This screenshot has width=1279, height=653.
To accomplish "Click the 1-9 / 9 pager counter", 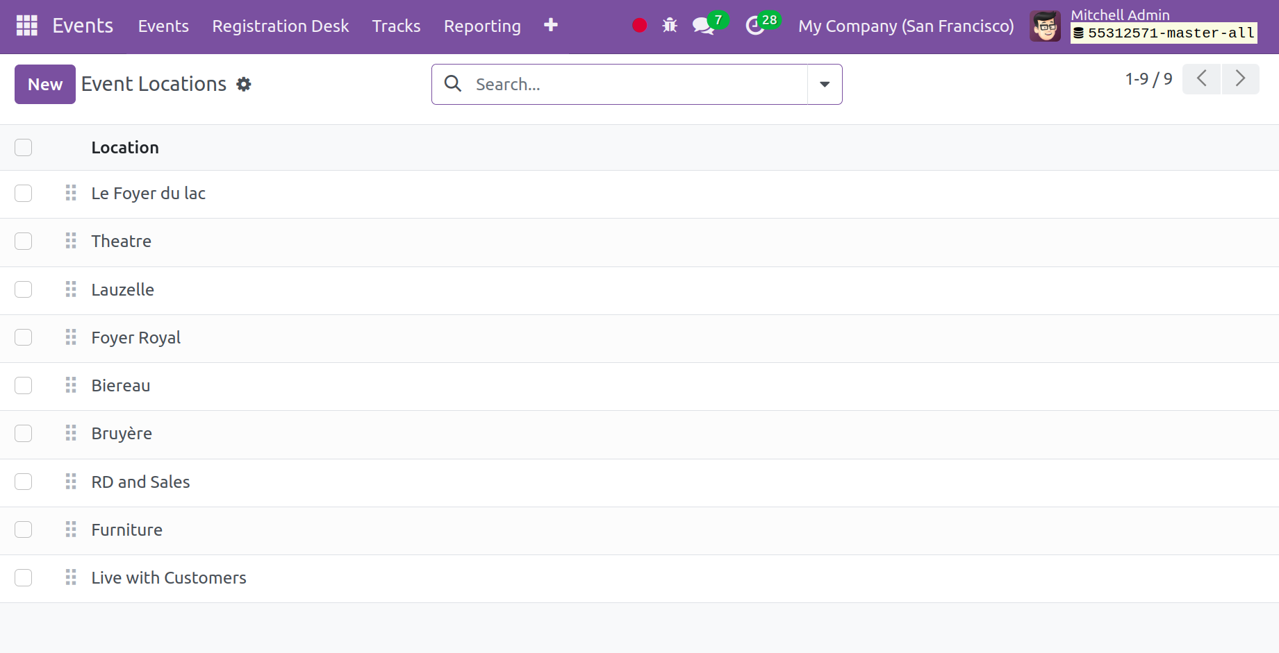I will pos(1148,79).
